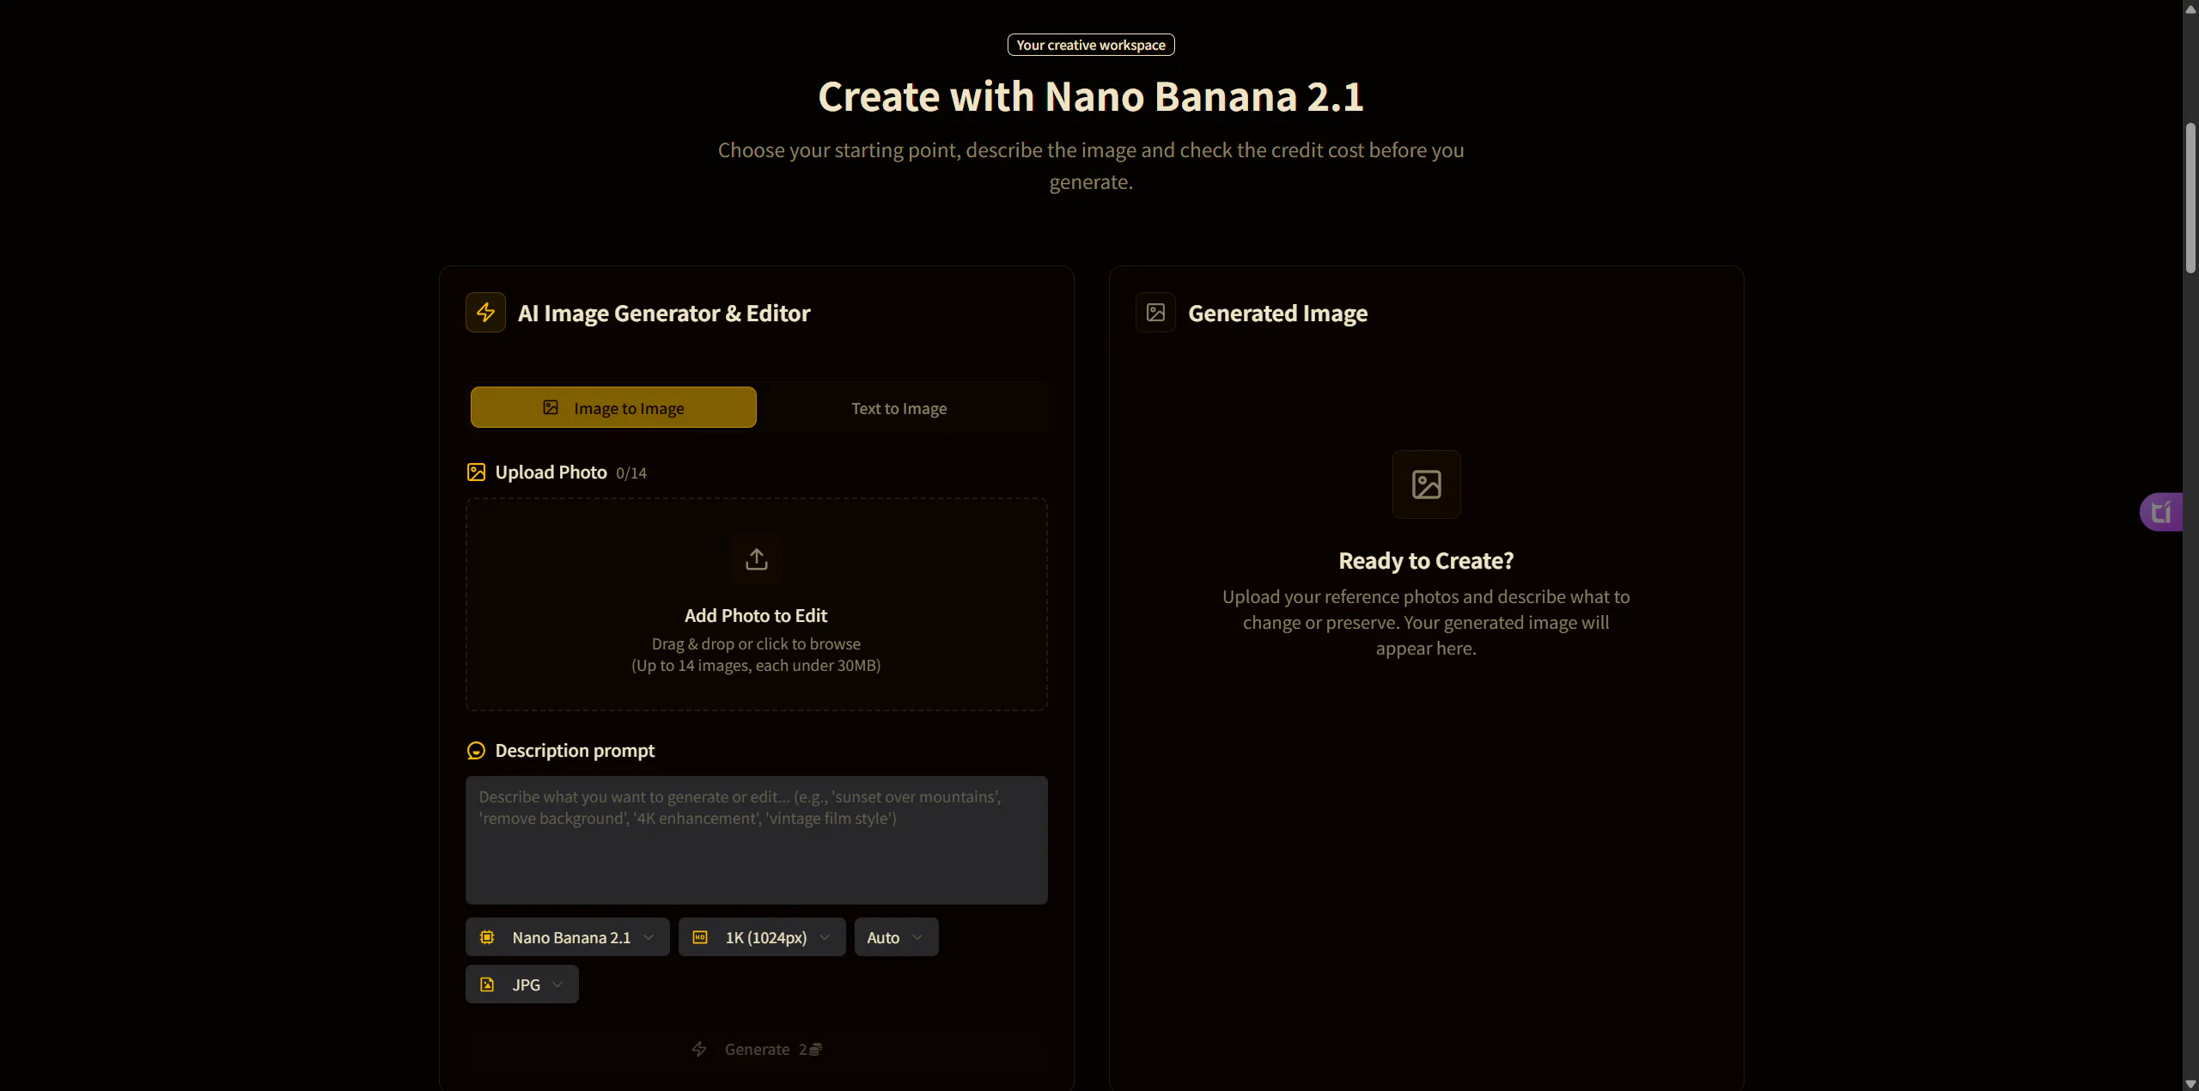Click the file icon beside JPG format

(x=487, y=984)
